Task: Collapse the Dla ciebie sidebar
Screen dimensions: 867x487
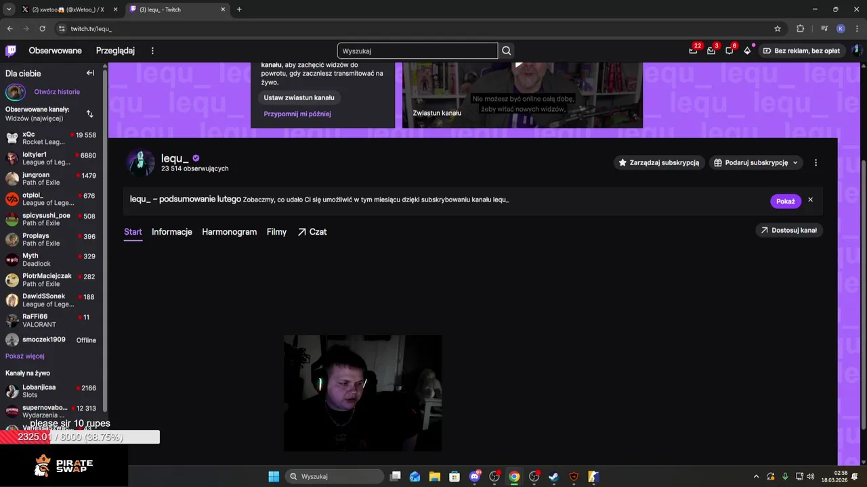Action: click(x=90, y=73)
